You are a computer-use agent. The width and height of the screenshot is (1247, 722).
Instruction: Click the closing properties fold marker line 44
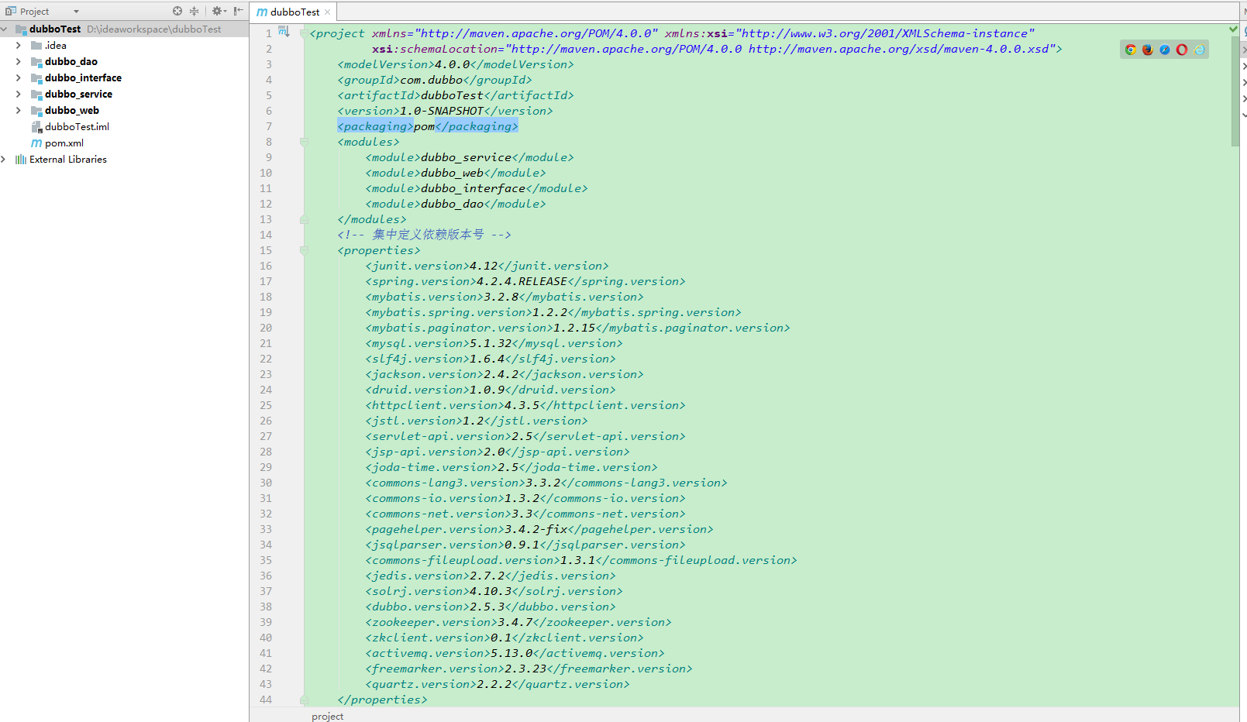pos(304,700)
